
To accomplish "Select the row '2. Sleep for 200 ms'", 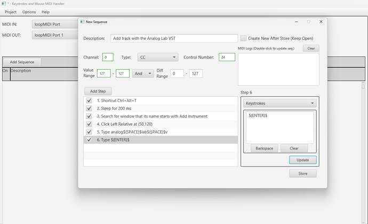I will tap(161, 109).
